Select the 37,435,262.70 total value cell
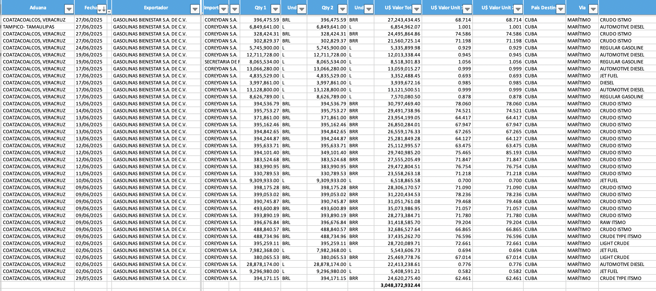The height and width of the screenshot is (291, 656). click(x=404, y=236)
